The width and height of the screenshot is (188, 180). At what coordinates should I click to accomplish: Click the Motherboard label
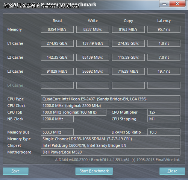click(x=20, y=152)
